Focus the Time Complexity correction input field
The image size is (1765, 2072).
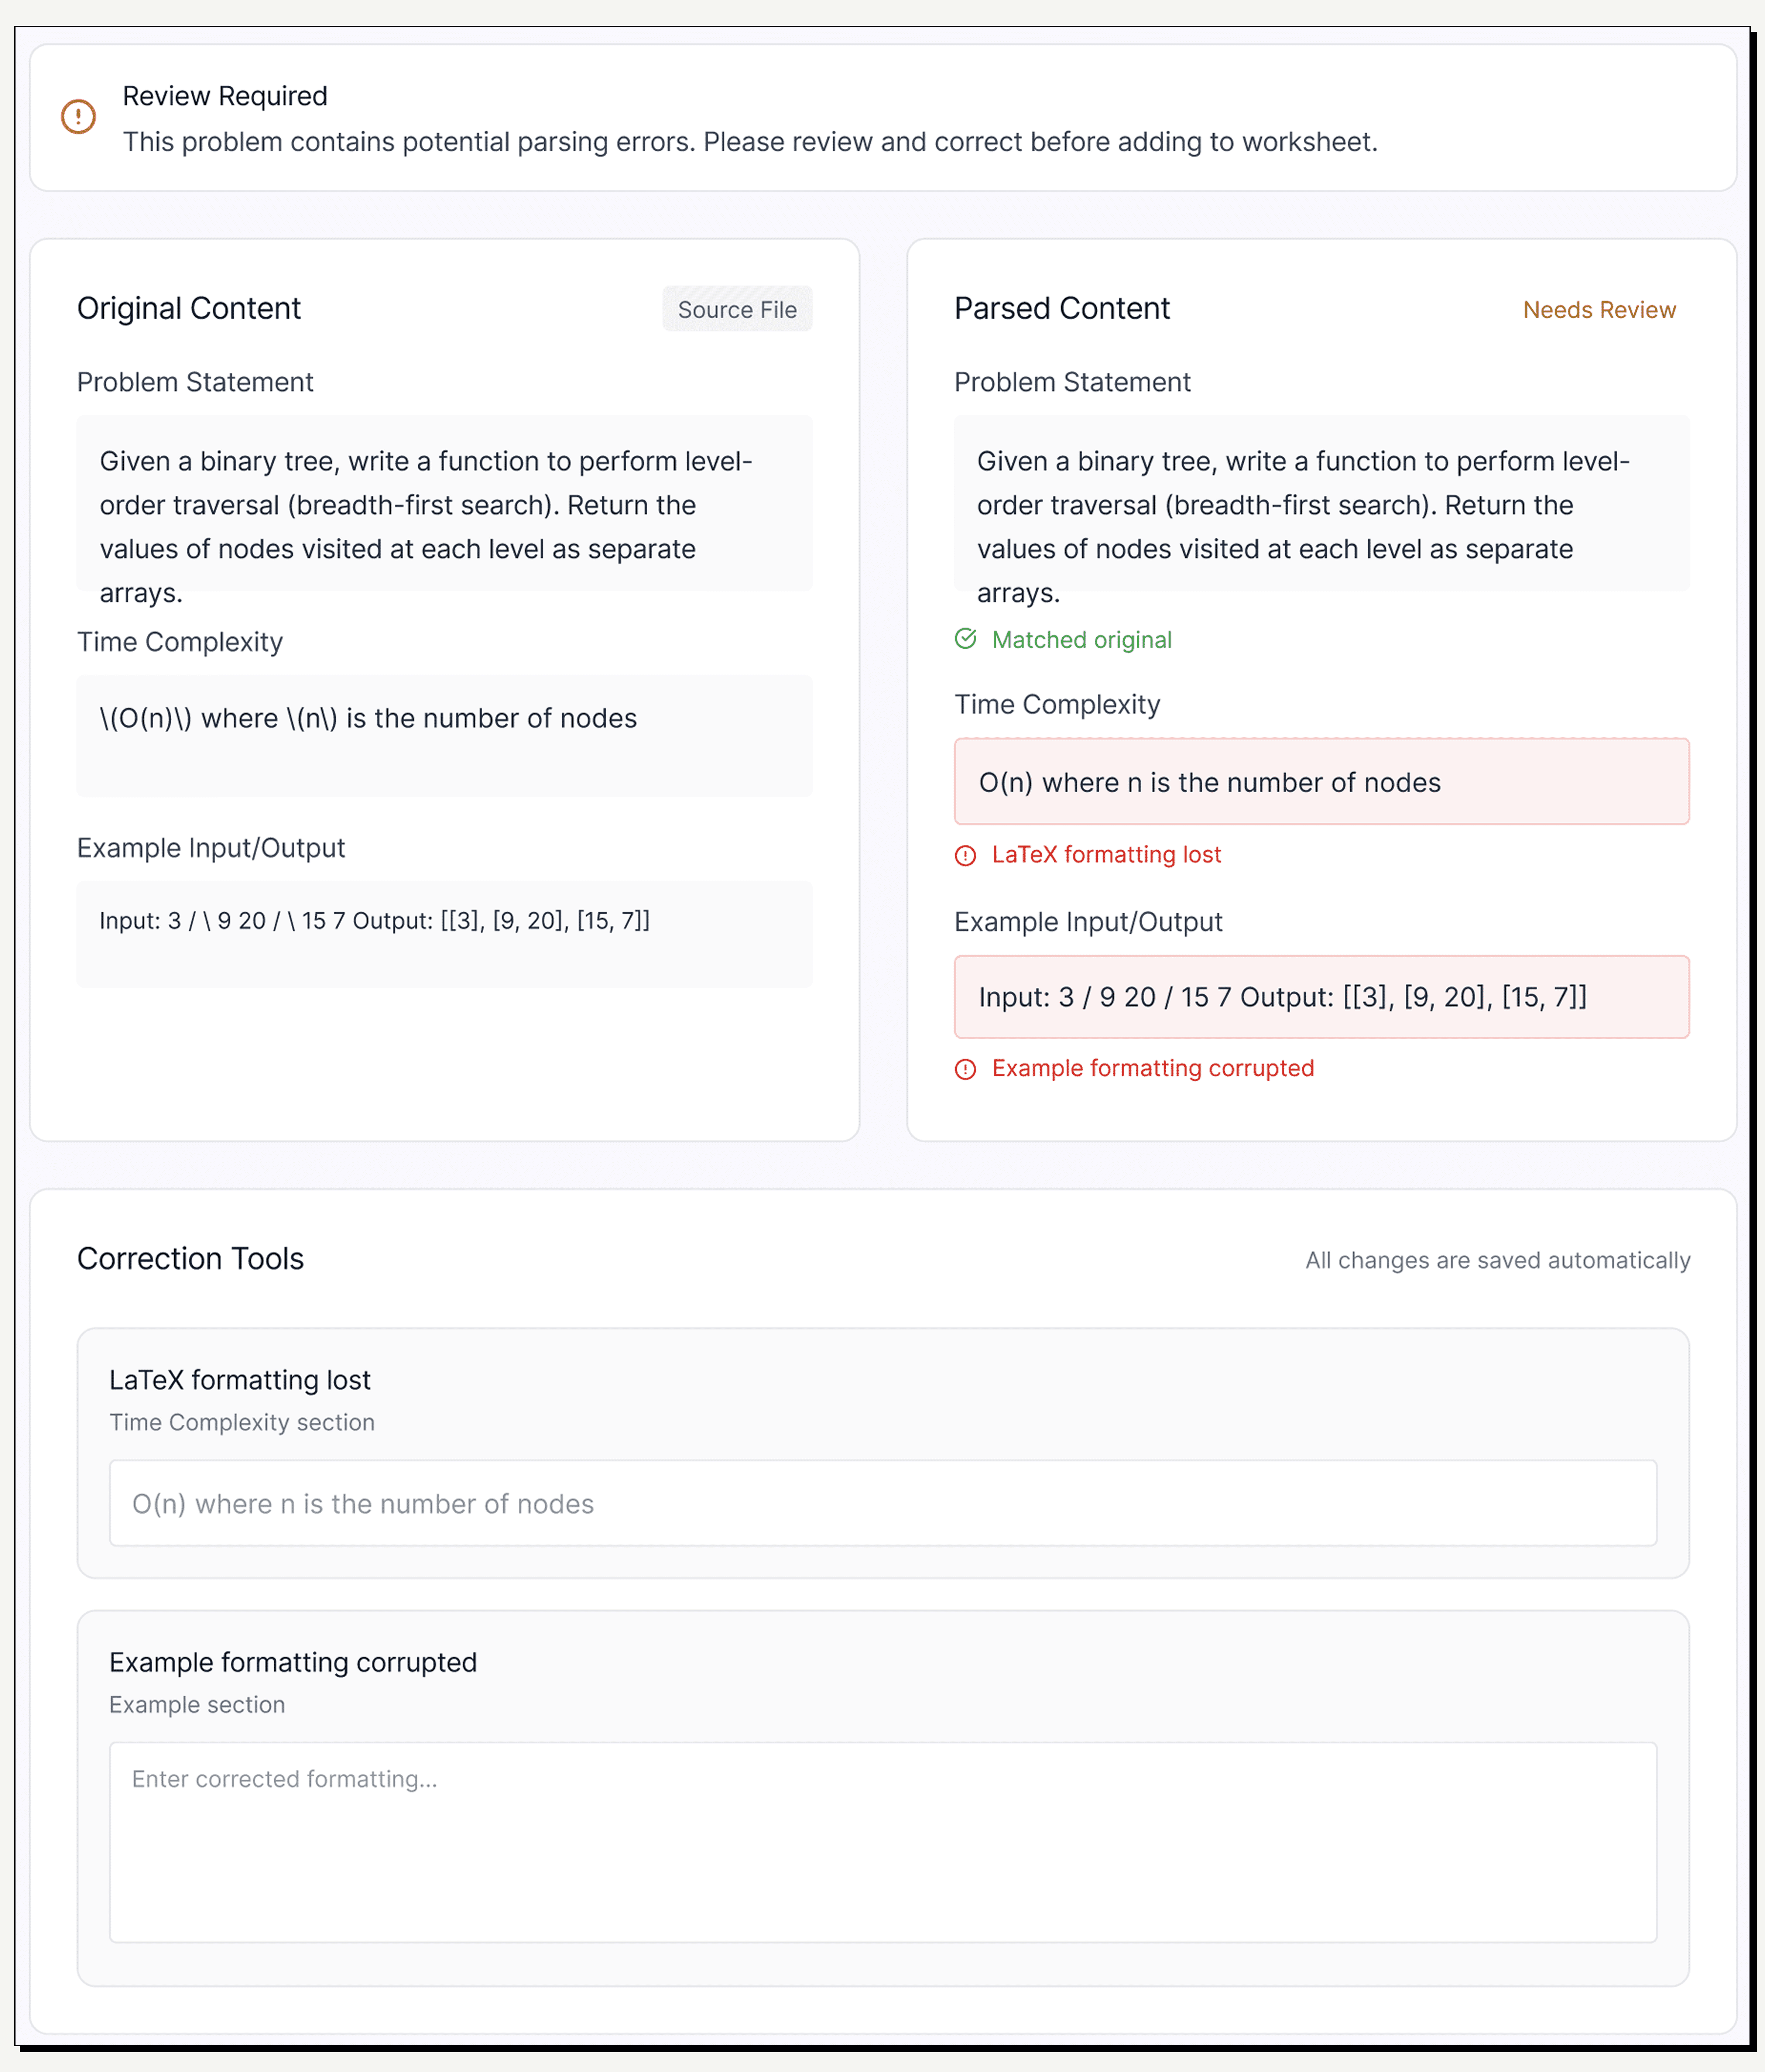(x=882, y=1503)
